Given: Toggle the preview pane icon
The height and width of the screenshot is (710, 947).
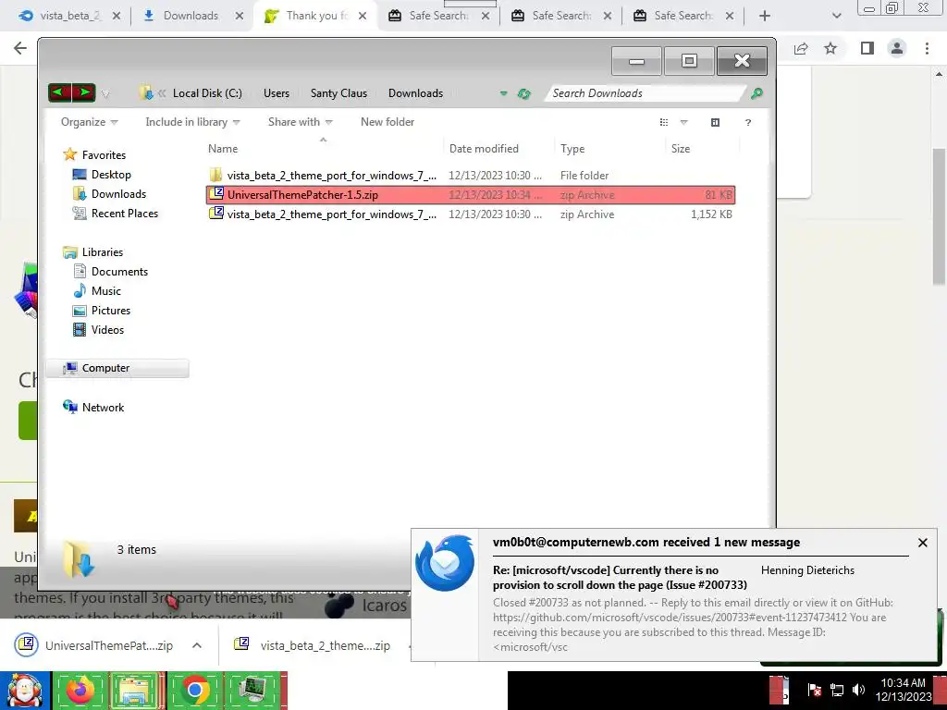Looking at the screenshot, I should pos(715,123).
